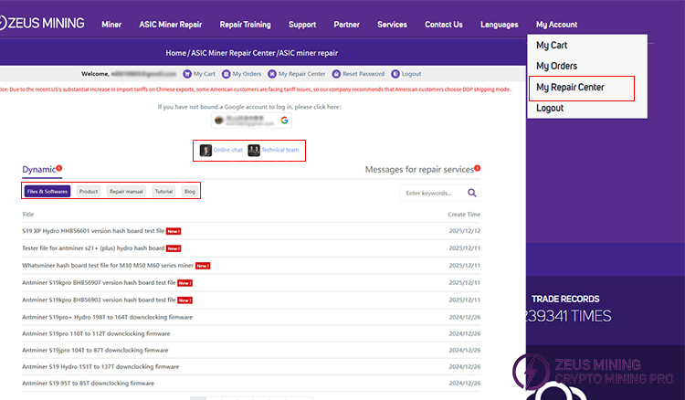Screen dimensions: 685x400
Task: Click Reset Password text link
Action: pyautogui.click(x=364, y=74)
